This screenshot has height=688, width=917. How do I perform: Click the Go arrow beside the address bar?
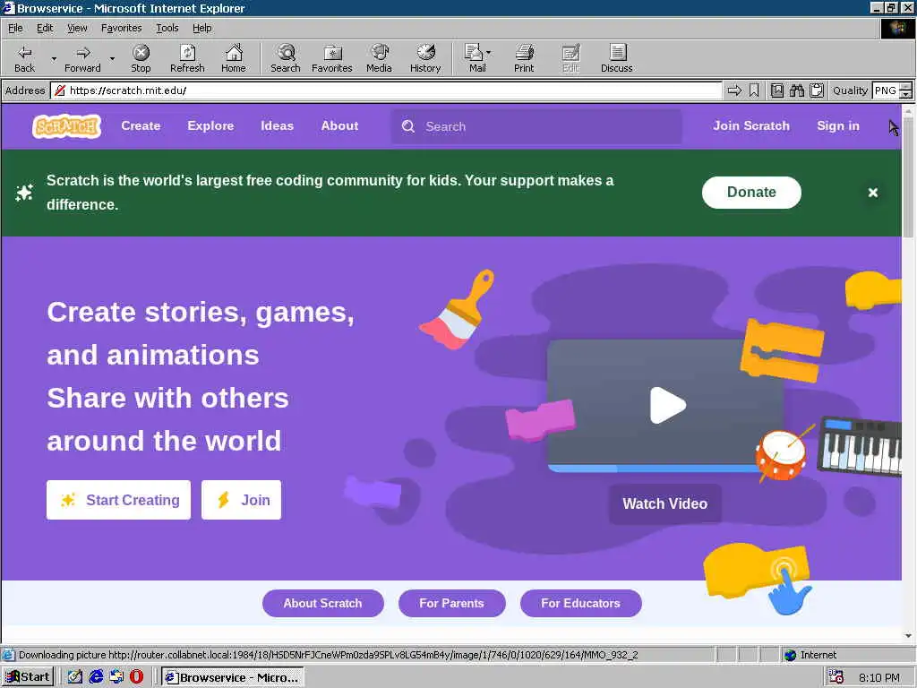pos(734,90)
